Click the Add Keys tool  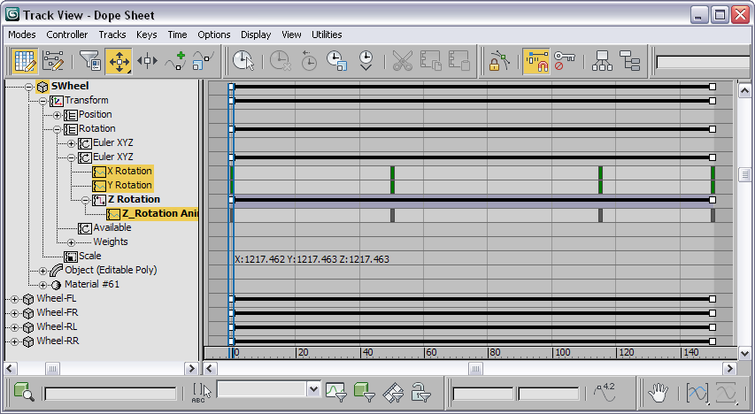click(175, 61)
